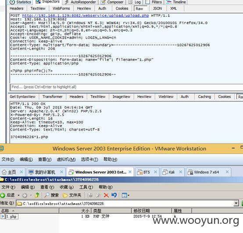
Task: Click the 搜索 search toolbar button
Action: 51,195
